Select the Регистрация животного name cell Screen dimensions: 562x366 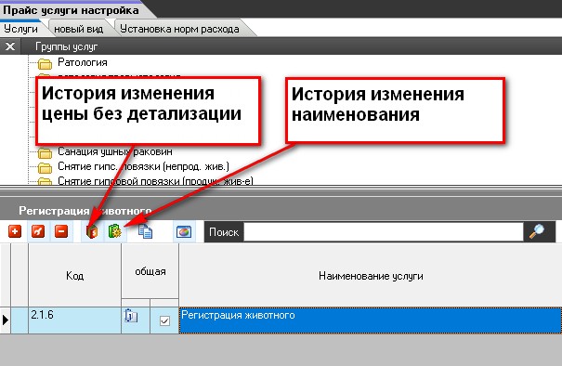(x=371, y=320)
